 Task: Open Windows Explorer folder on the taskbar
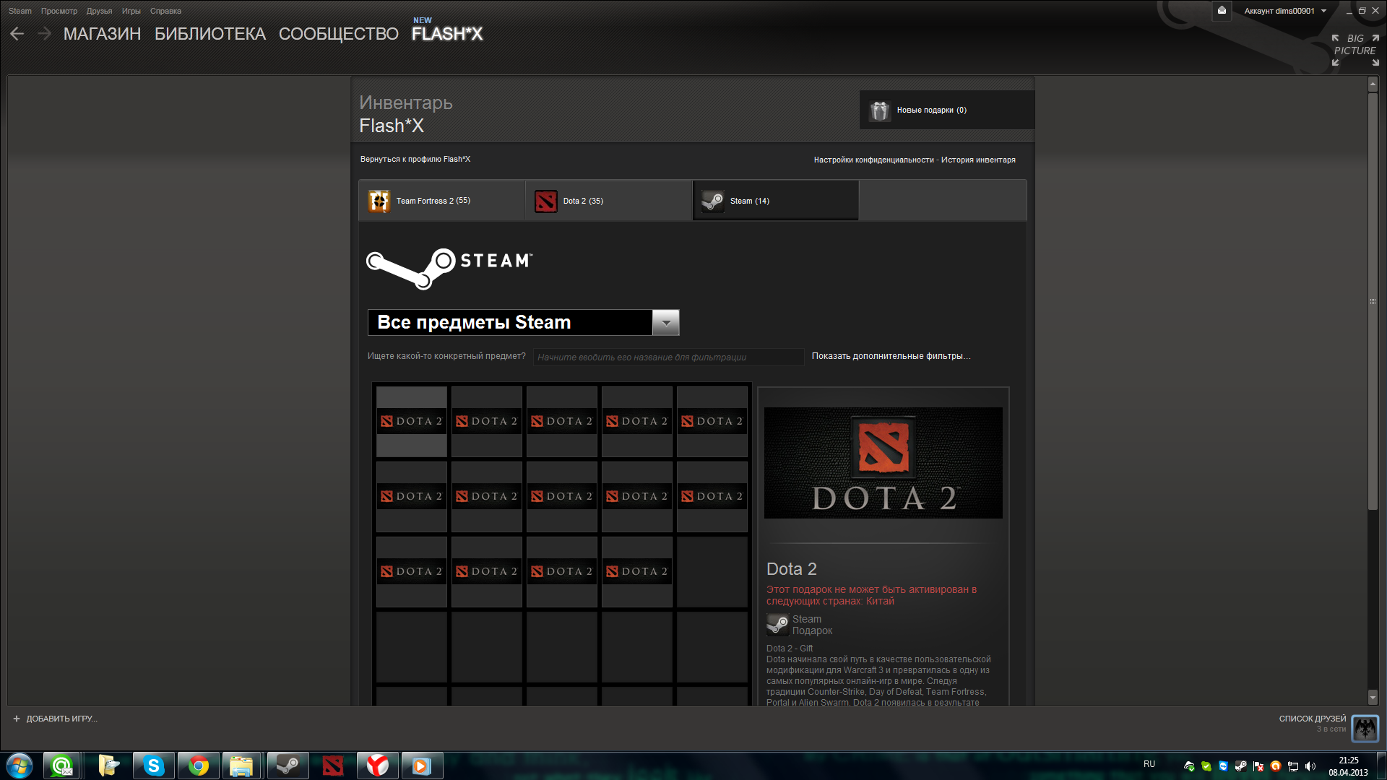241,766
